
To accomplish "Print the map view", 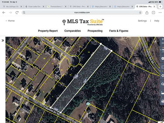I will [163, 102].
